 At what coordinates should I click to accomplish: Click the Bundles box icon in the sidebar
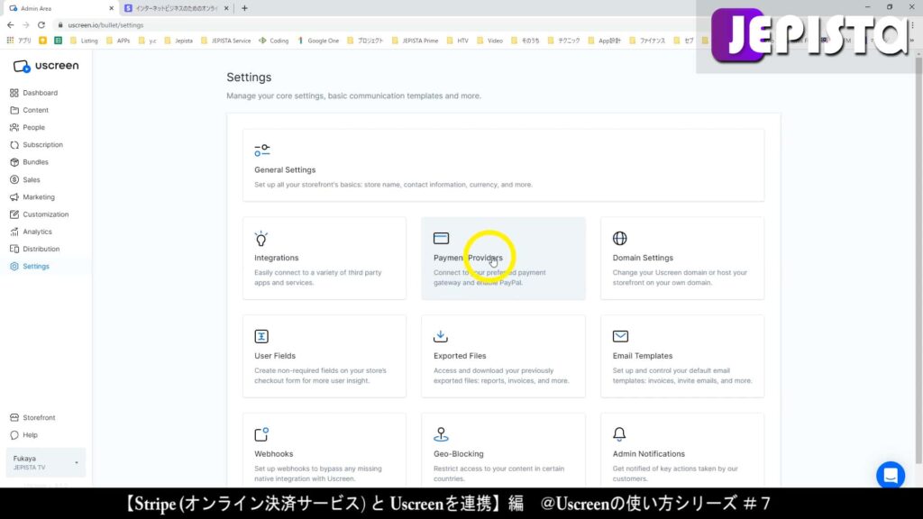tap(14, 162)
